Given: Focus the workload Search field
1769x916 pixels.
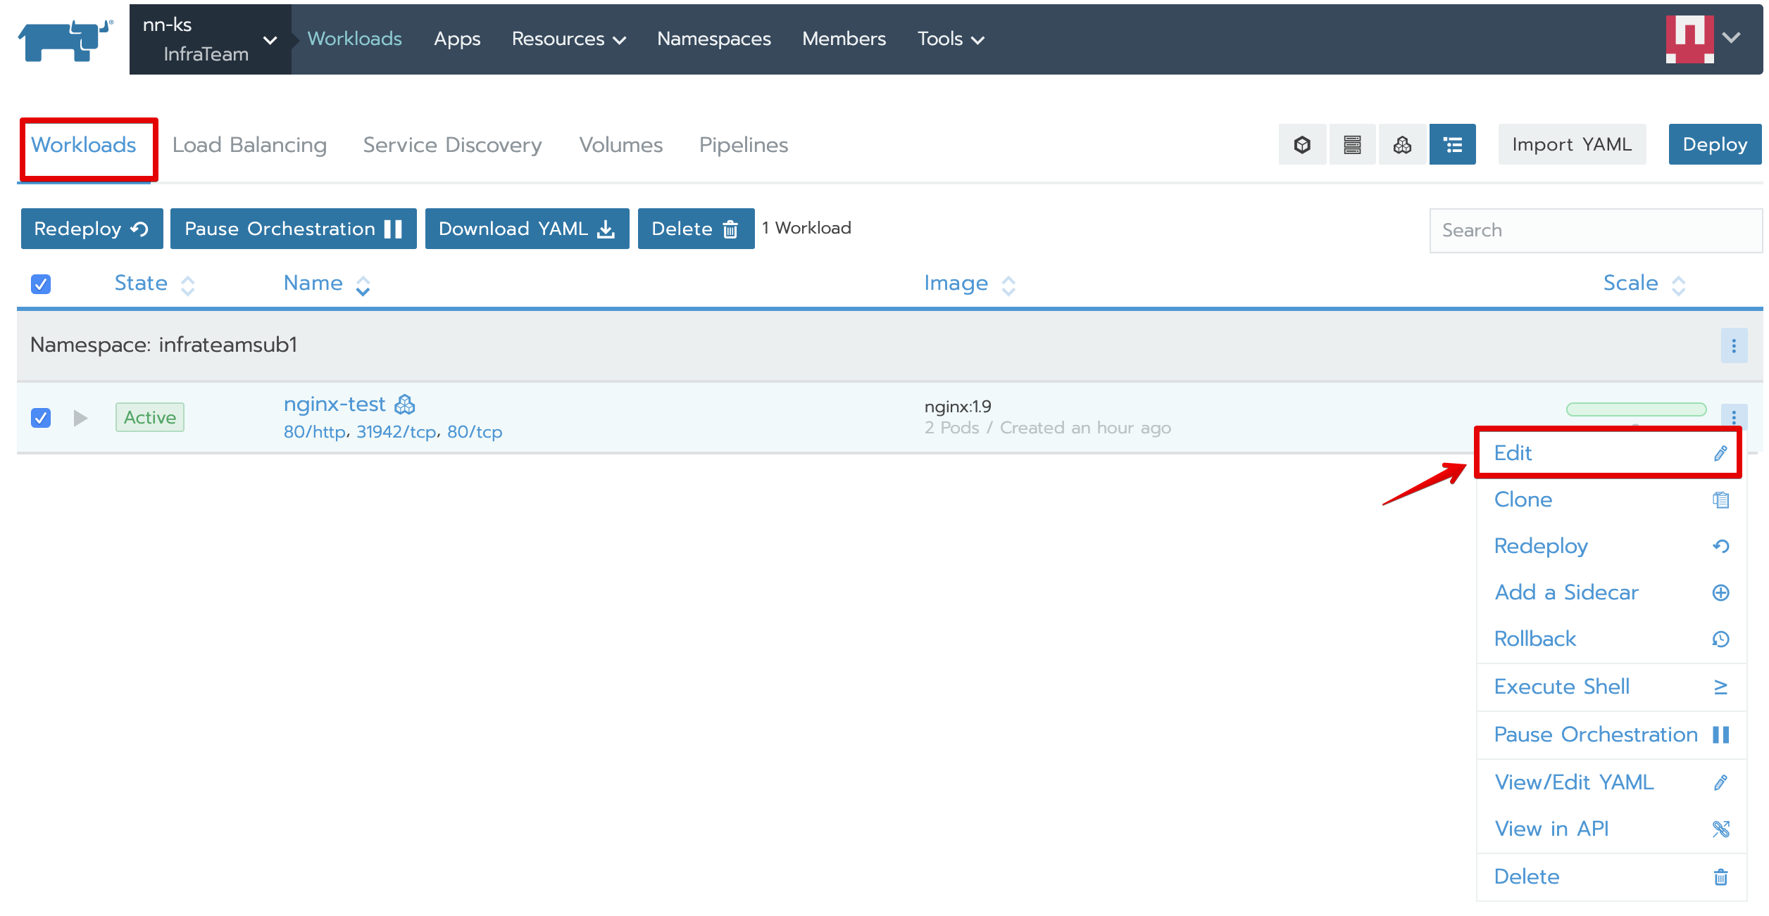Looking at the screenshot, I should click(x=1595, y=230).
